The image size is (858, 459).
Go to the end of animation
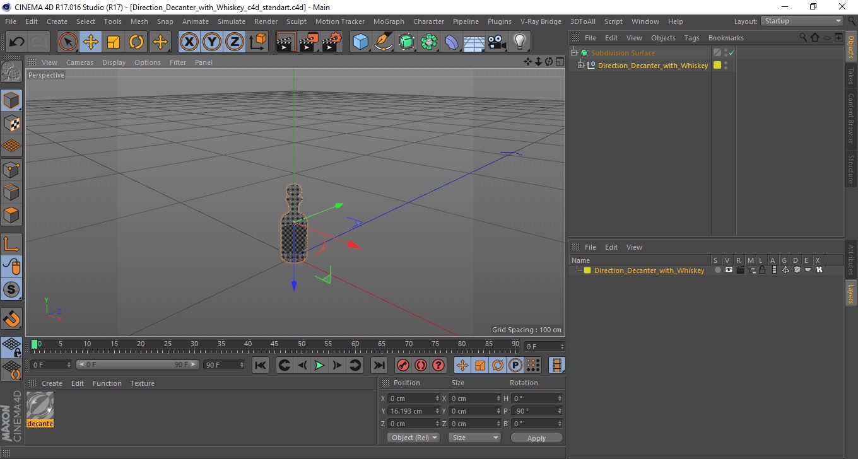pos(379,365)
